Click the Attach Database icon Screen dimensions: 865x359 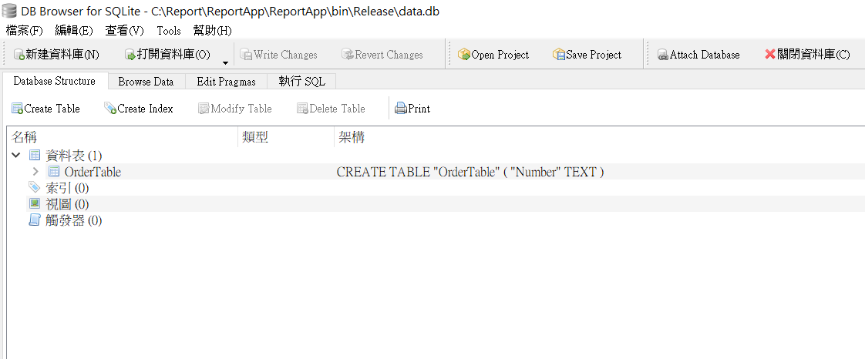[663, 55]
